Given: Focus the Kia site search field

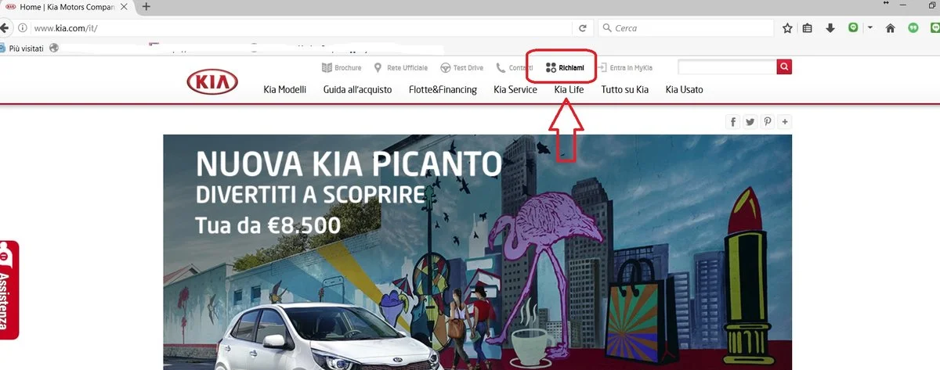Looking at the screenshot, I should click(x=727, y=67).
